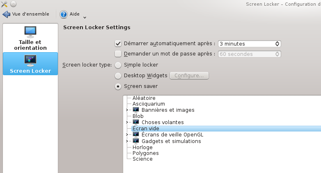Adjust the 3 minutes spinbox arrows
Viewport: 321px width, 173px height.
(277, 44)
